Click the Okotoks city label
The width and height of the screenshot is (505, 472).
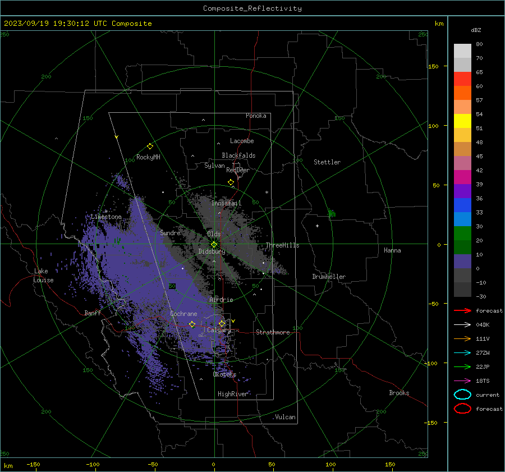pyautogui.click(x=224, y=374)
